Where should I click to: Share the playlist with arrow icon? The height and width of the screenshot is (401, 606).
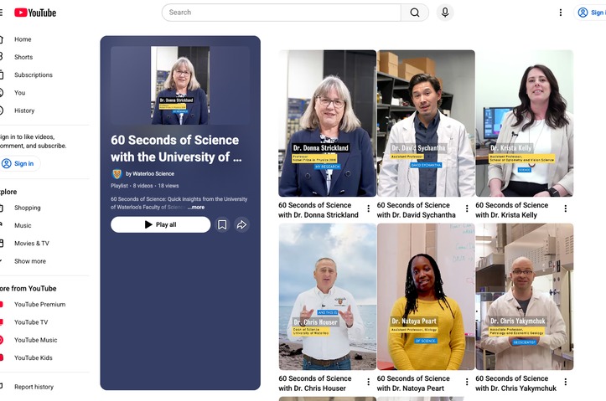click(241, 224)
